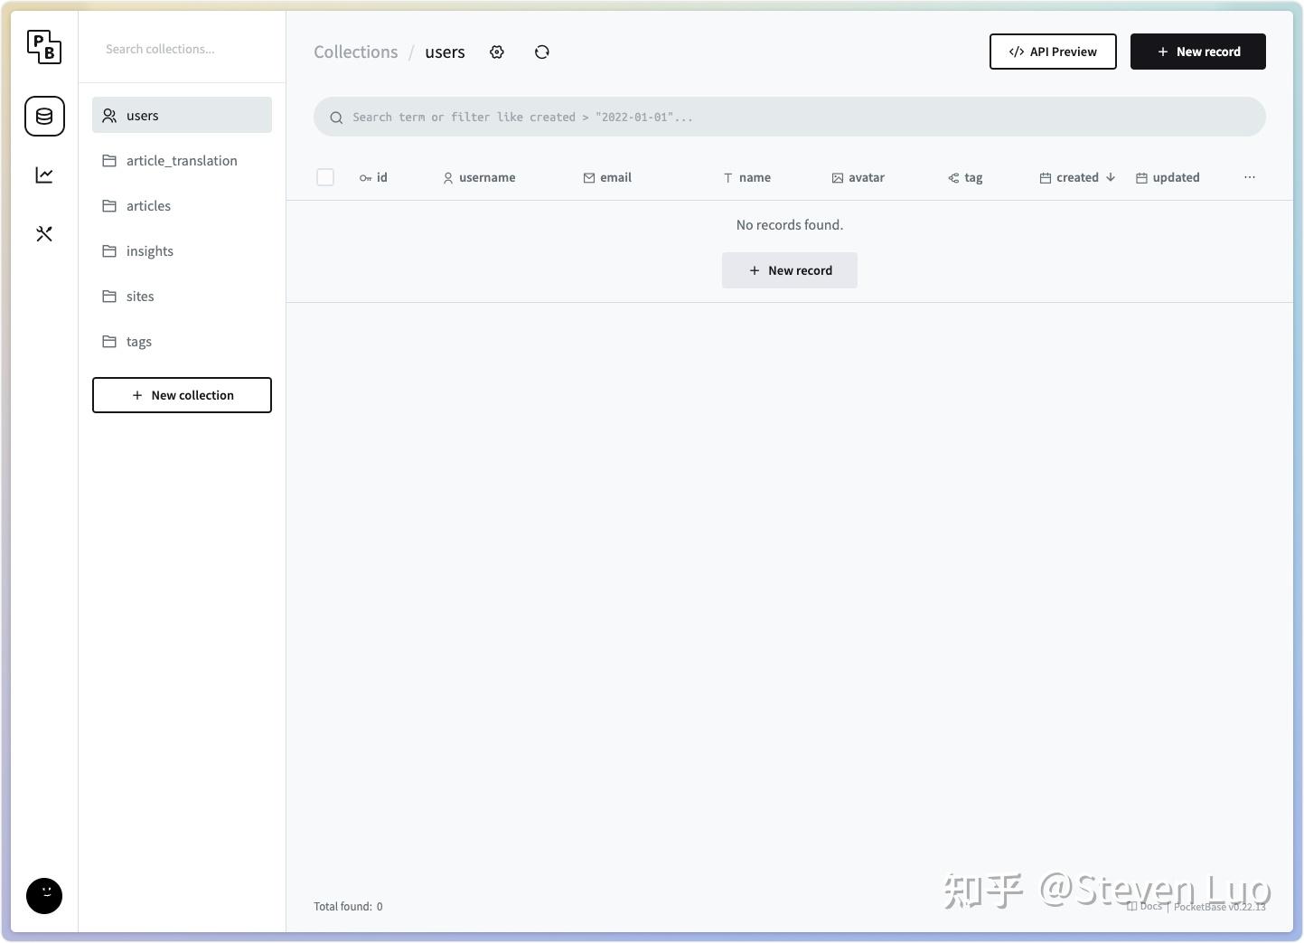This screenshot has width=1304, height=943.
Task: Click the New record button
Action: (x=1198, y=52)
